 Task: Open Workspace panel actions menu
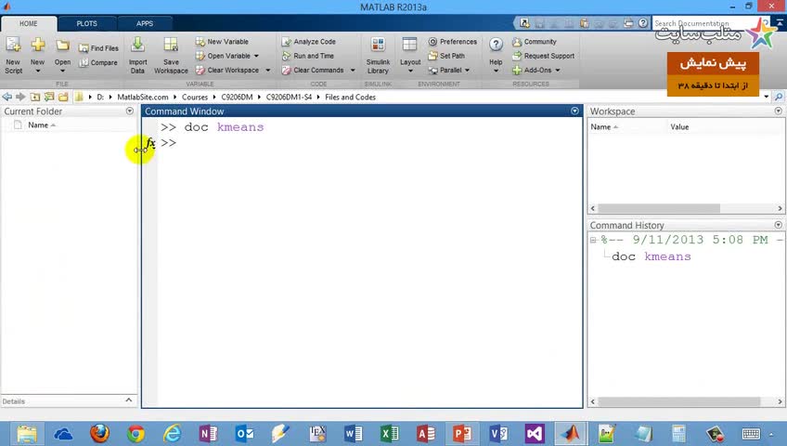[778, 111]
